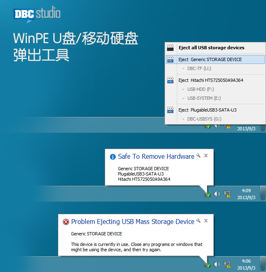Click Problem Ejecting USB Mass Storage Device title
The image size is (266, 272).
pyautogui.click(x=133, y=222)
